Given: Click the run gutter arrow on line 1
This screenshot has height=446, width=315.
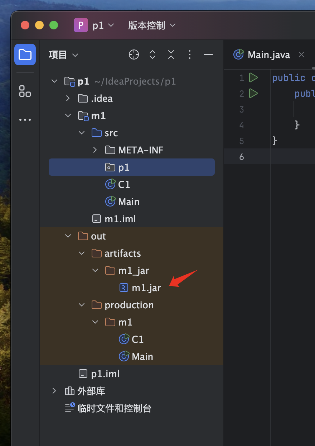Looking at the screenshot, I should pyautogui.click(x=253, y=77).
